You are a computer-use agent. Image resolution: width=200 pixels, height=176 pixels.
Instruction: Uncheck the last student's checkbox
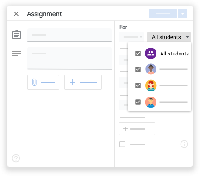click(138, 102)
